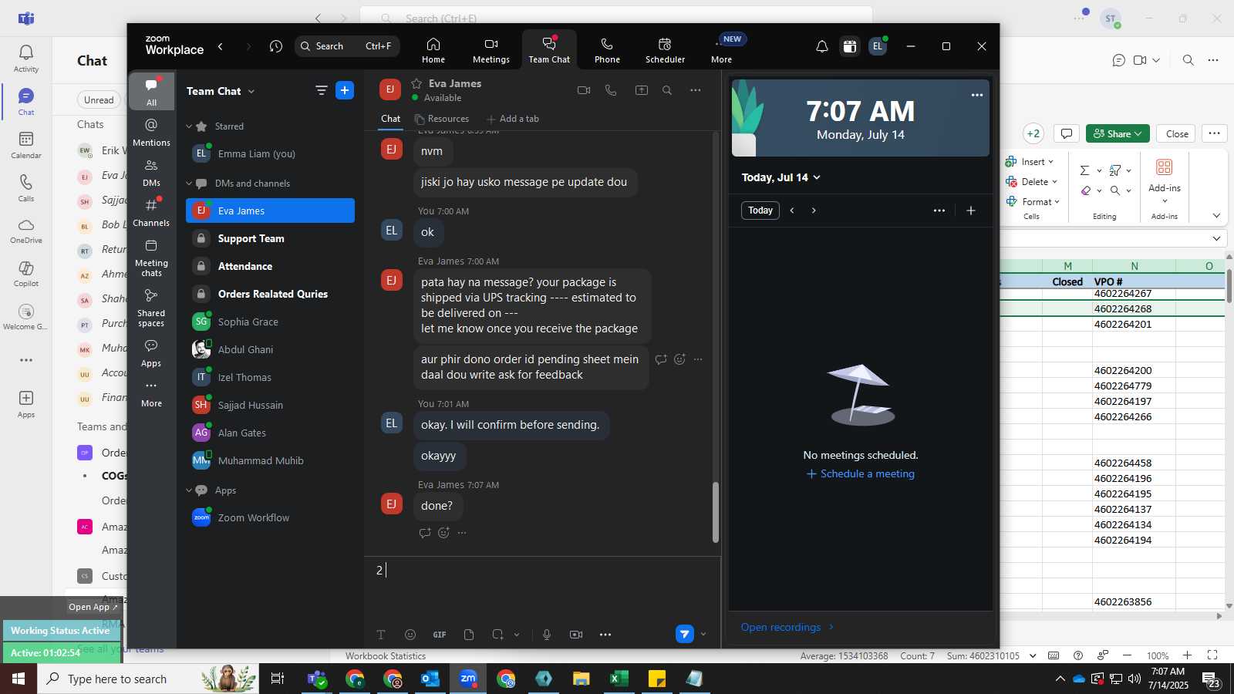Collapse the Starred section

[x=189, y=126]
